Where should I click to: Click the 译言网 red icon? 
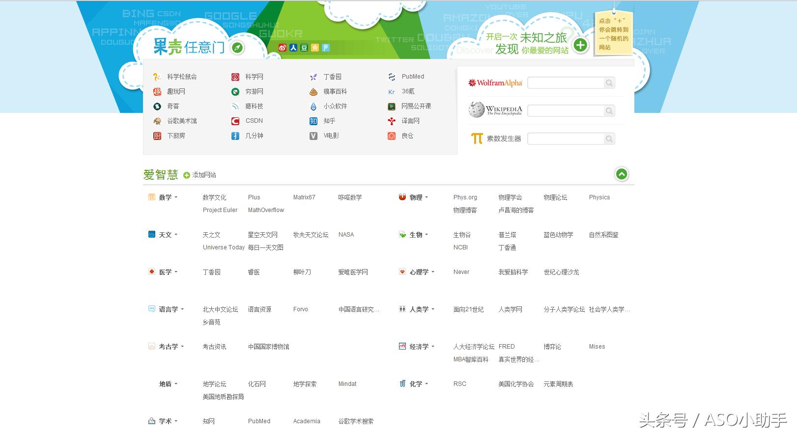[x=392, y=121]
